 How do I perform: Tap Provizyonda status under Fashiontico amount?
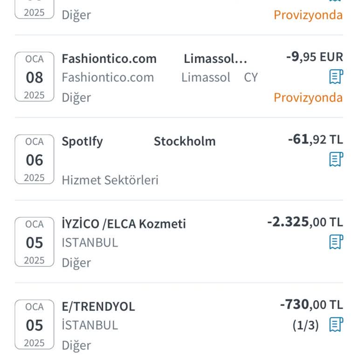point(308,97)
